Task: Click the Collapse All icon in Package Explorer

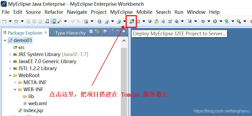Action: [x=91, y=31]
